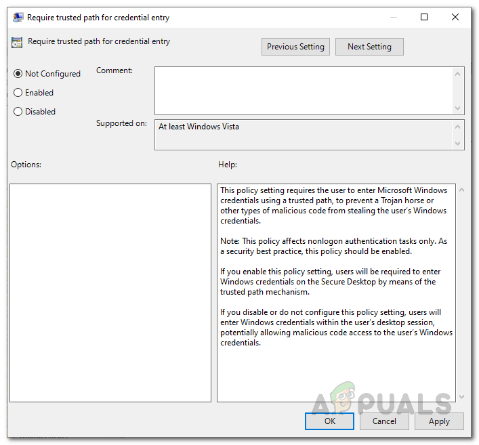Click the 'If you disable or do not' paragraph
The width and height of the screenshot is (479, 445).
point(336,327)
